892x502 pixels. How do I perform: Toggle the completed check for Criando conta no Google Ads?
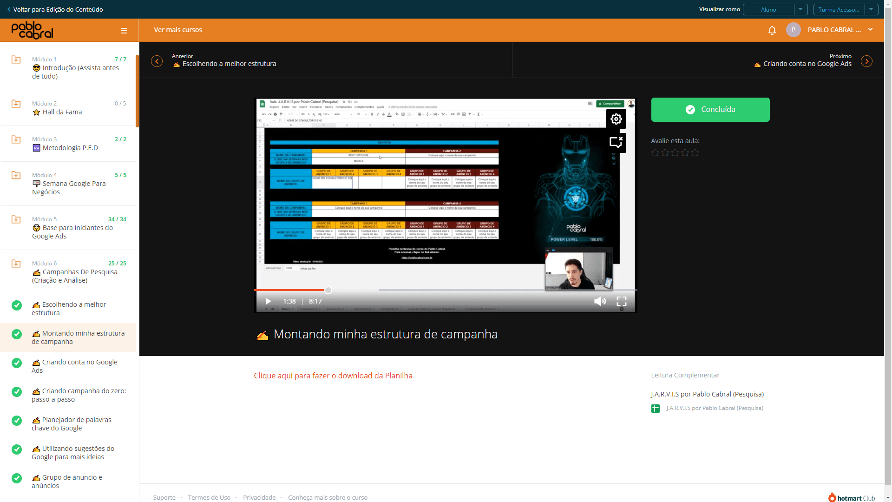click(17, 363)
